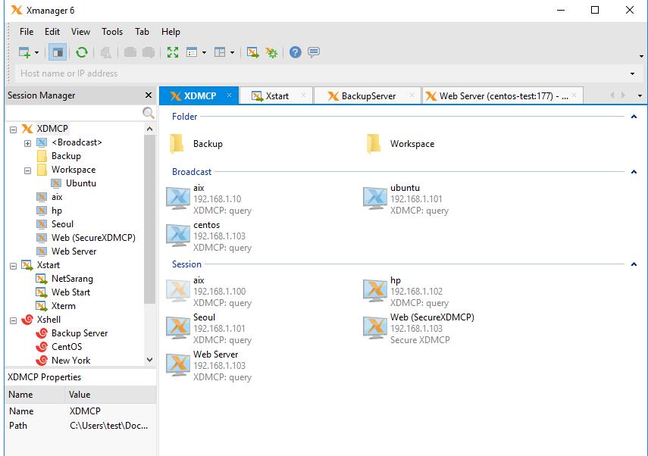Close the BackupServer tab
This screenshot has width=648, height=456.
412,95
